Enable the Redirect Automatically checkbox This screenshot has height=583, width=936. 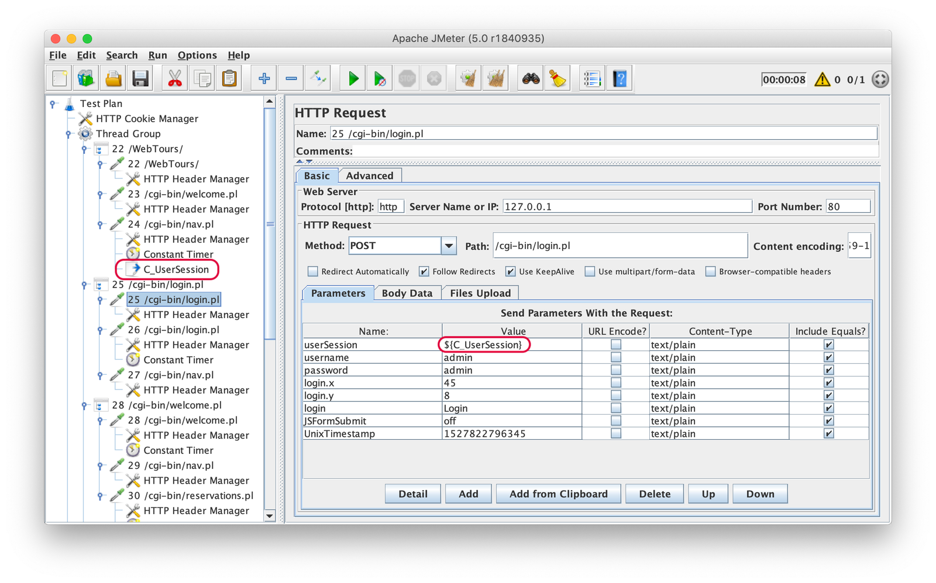tap(313, 271)
